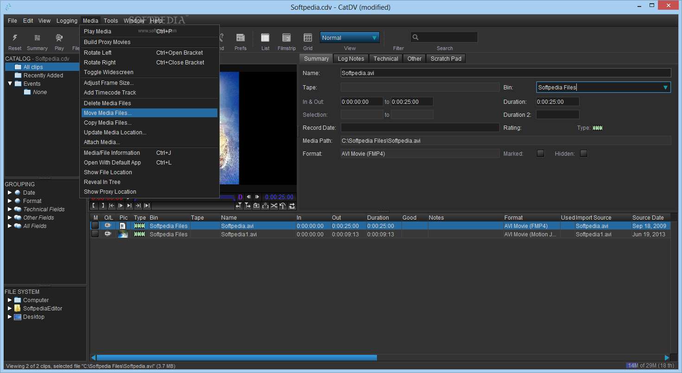Expand the Other Fields grouping
Screen dimensions: 682x373
[x=10, y=217]
